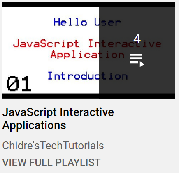Click the playlist play-all icon on overlay

[137, 60]
